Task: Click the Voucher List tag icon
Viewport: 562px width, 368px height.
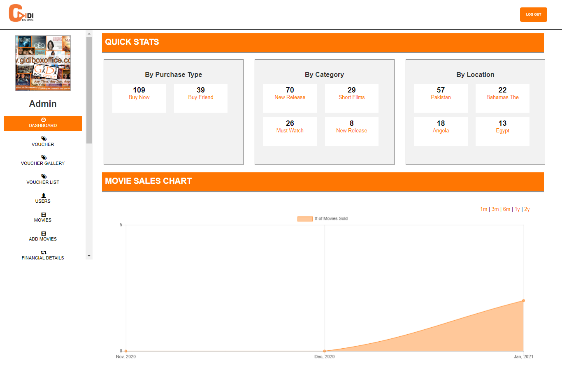Action: pyautogui.click(x=44, y=176)
